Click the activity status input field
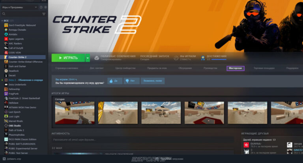 pos(142,140)
